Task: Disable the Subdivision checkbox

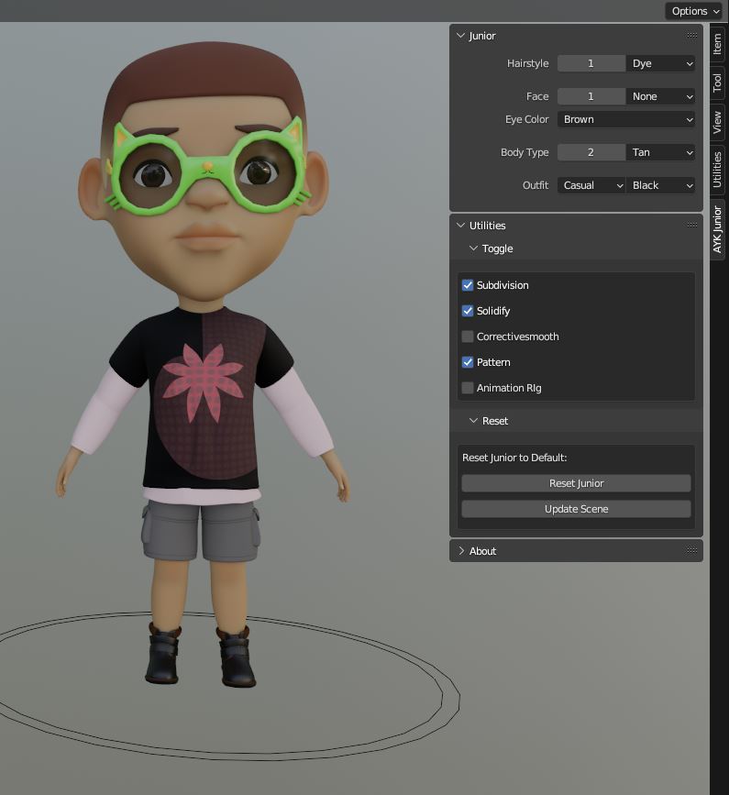Action: [468, 285]
